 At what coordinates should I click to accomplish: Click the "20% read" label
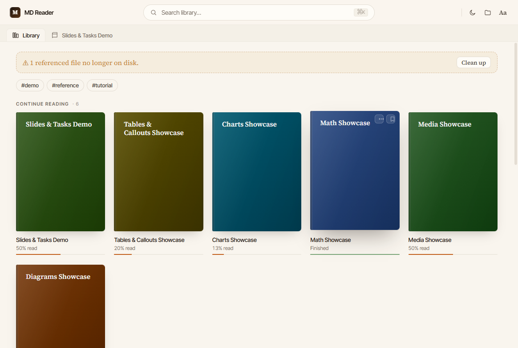click(125, 248)
